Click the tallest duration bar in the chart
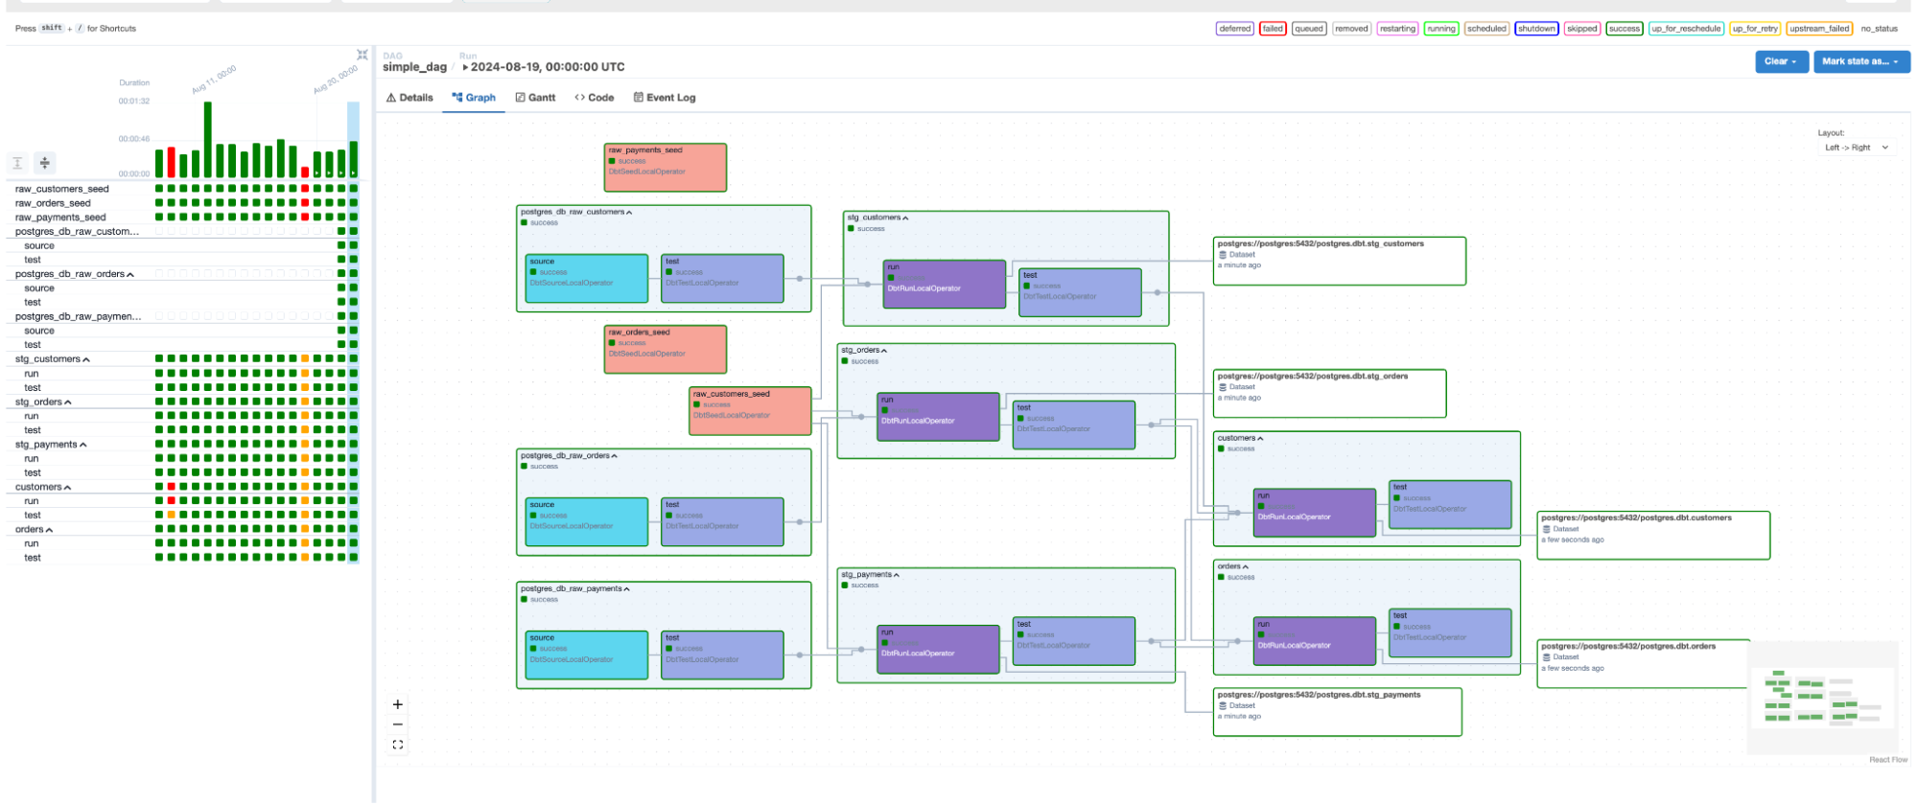The height and width of the screenshot is (804, 1917). (x=208, y=139)
